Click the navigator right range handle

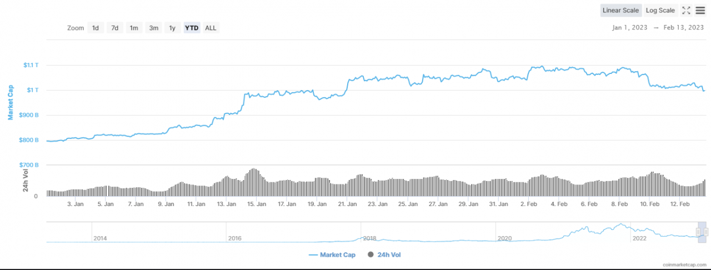coord(706,232)
